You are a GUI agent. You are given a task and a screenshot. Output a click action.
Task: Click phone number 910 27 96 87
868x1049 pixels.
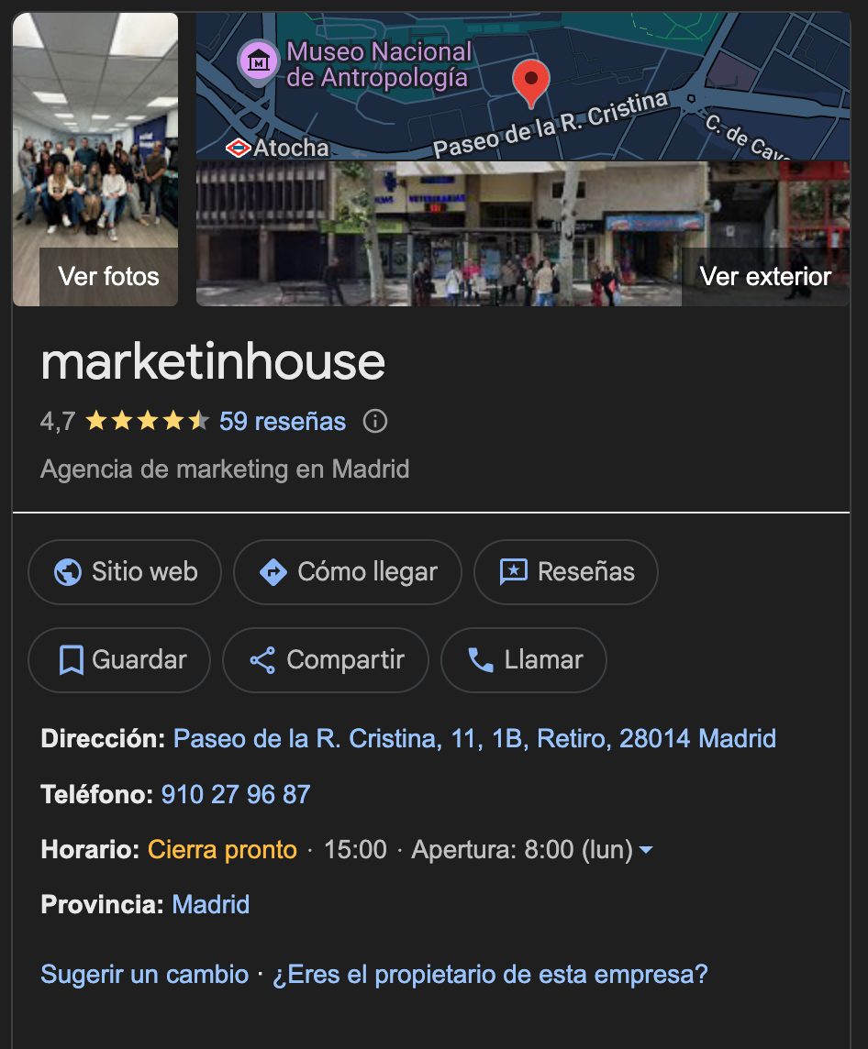point(236,794)
